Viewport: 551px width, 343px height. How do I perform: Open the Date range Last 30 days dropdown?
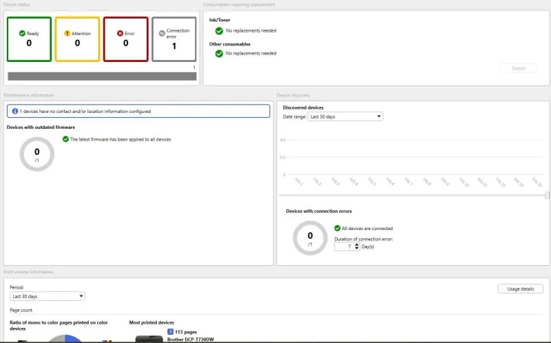(x=345, y=116)
